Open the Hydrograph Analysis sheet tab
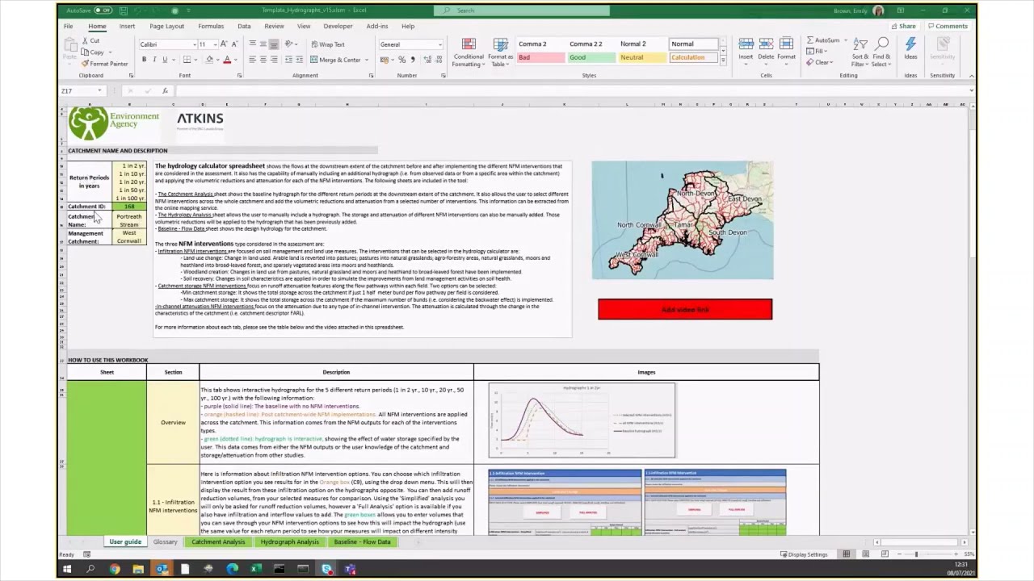Viewport: 1034px width, 581px height. [289, 542]
